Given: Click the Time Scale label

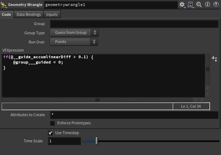Looking at the screenshot, I should [33, 141].
